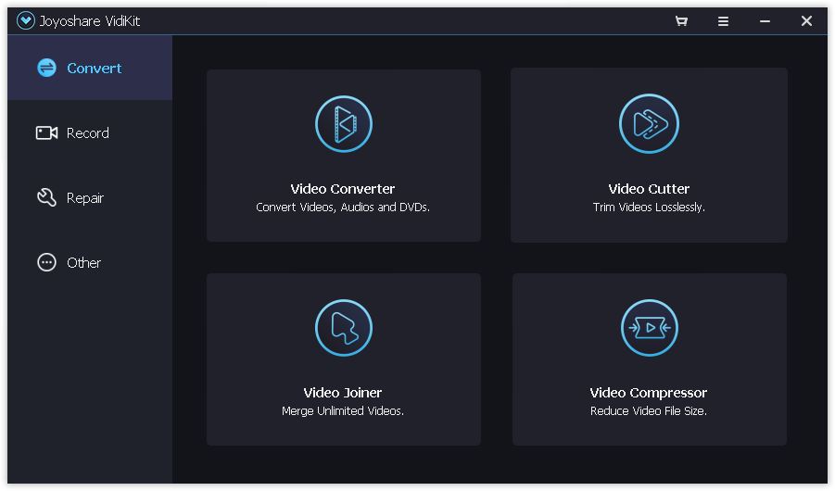Viewport: 835px width, 491px height.
Task: Click the Other ellipsis icon
Action: (47, 262)
